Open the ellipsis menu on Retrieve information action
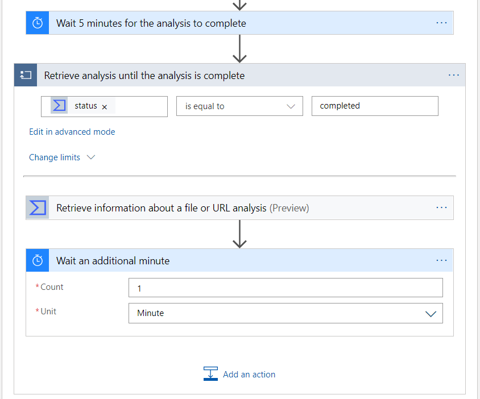The height and width of the screenshot is (399, 480). tap(442, 207)
